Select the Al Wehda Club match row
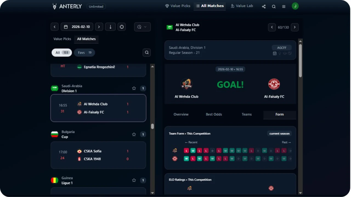Image resolution: width=351 pixels, height=197 pixels. point(98,108)
